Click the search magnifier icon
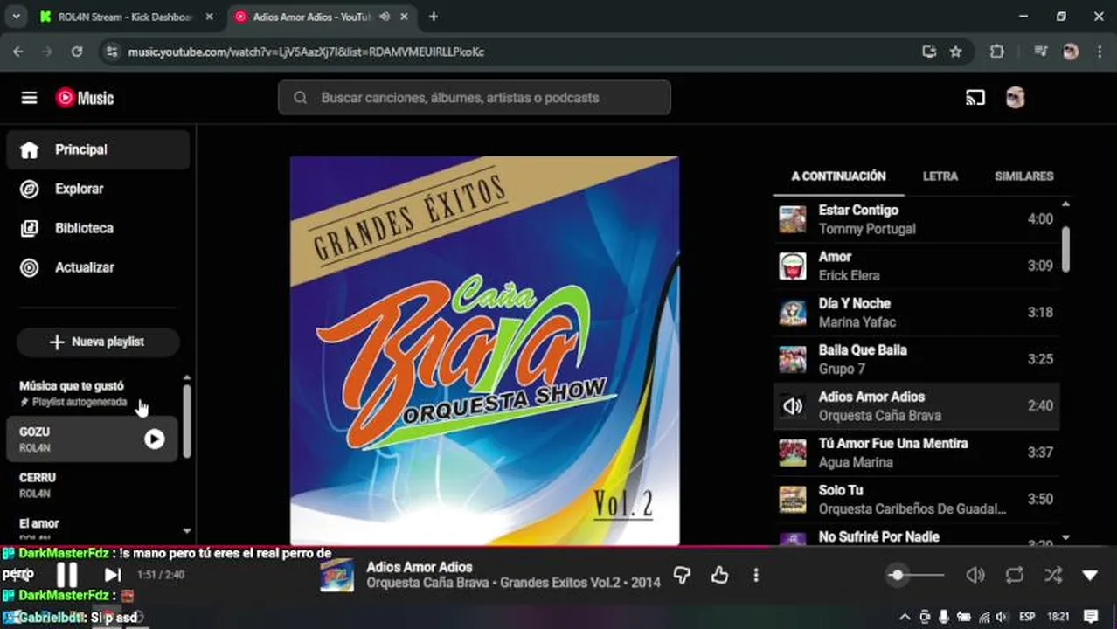 click(300, 98)
